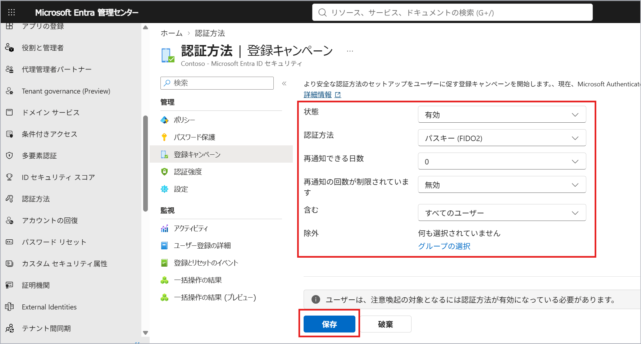Click the パスワード保護 key icon
The height and width of the screenshot is (344, 641).
click(164, 137)
